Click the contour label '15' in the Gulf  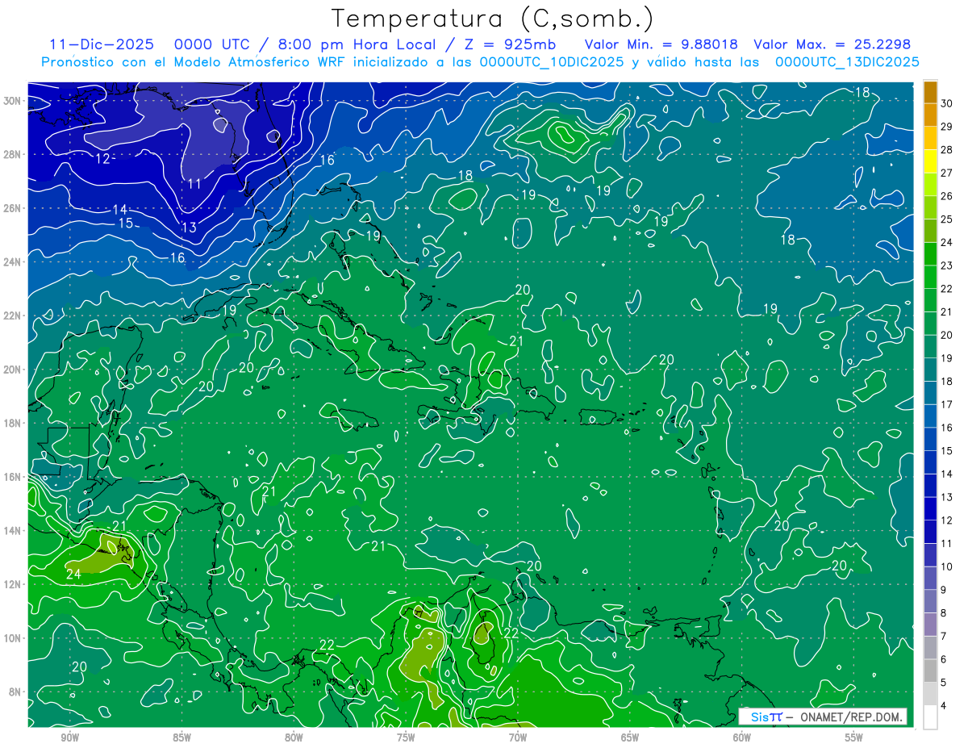(x=126, y=224)
